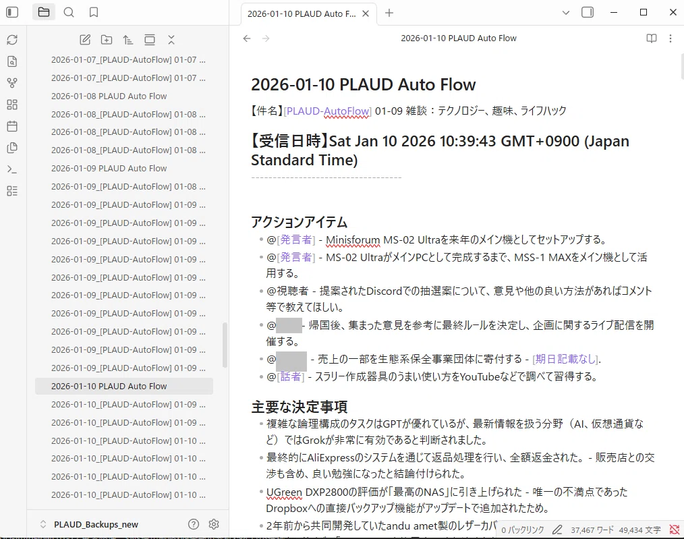Click the note title in the view header
Screen dimensions: 684x539
click(459, 38)
